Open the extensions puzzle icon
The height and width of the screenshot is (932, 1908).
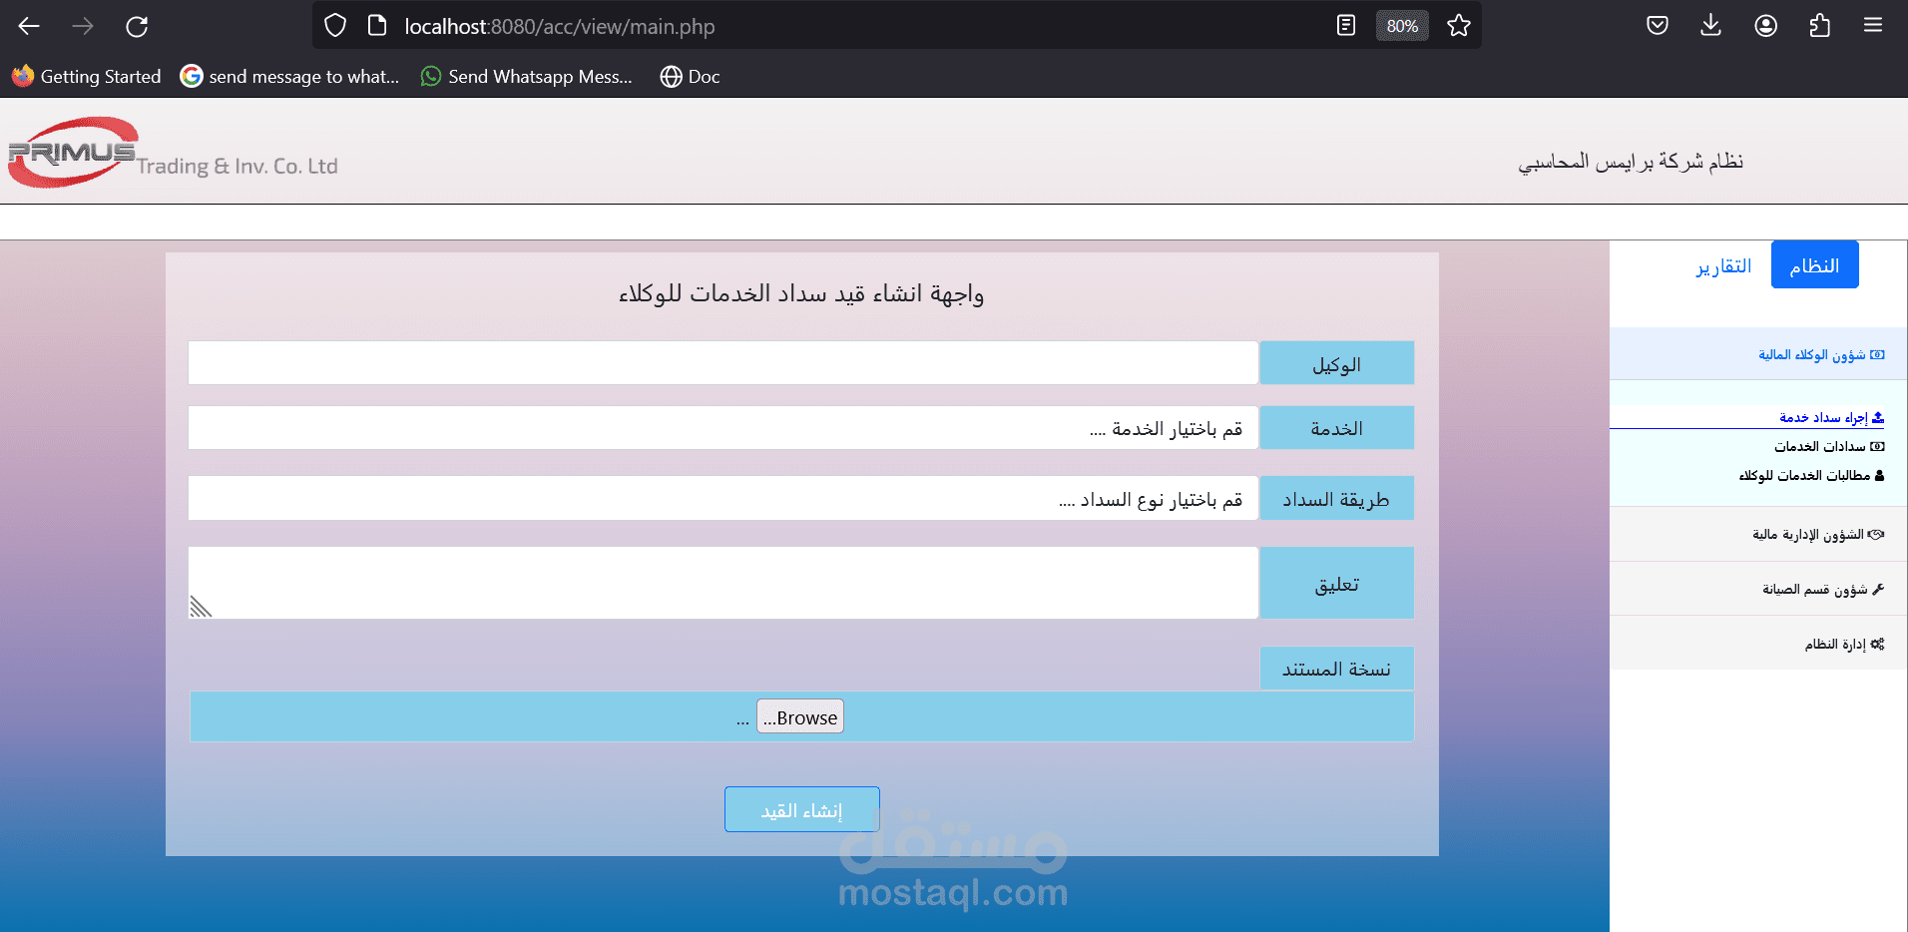[1819, 26]
